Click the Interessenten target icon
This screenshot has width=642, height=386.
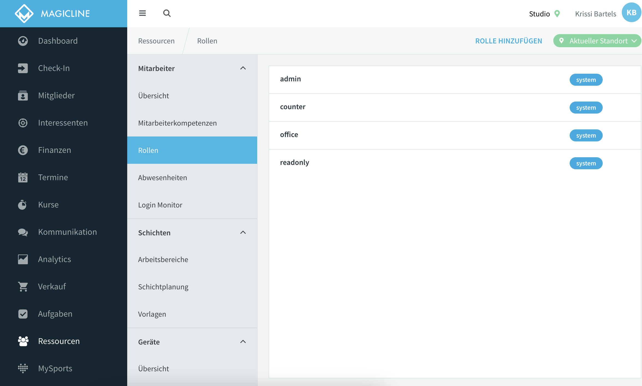click(x=23, y=123)
